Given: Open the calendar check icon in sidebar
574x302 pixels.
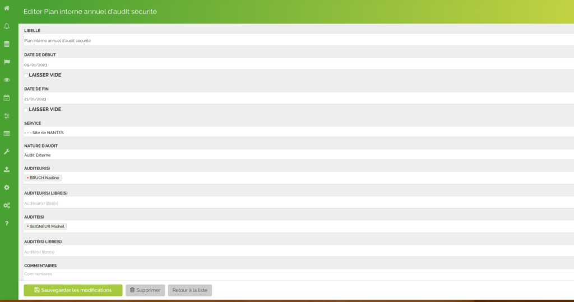Looking at the screenshot, I should point(7,98).
